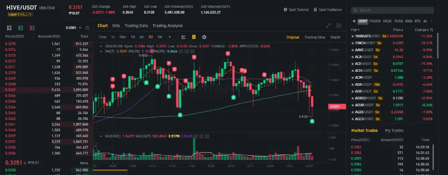Hide the MA indicator with eye icon
Viewport: 448px width, 175px height.
182,51
